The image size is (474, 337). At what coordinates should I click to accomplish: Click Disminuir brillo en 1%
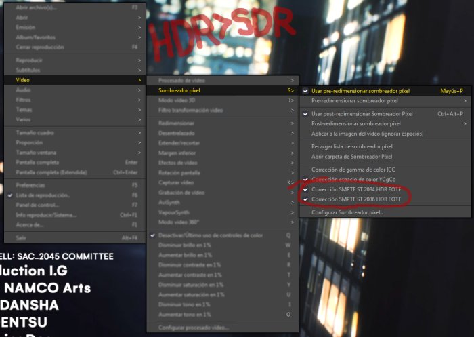tap(223, 245)
